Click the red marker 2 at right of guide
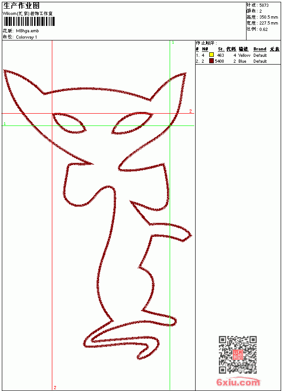This screenshot has height=391, width=282. [191, 111]
